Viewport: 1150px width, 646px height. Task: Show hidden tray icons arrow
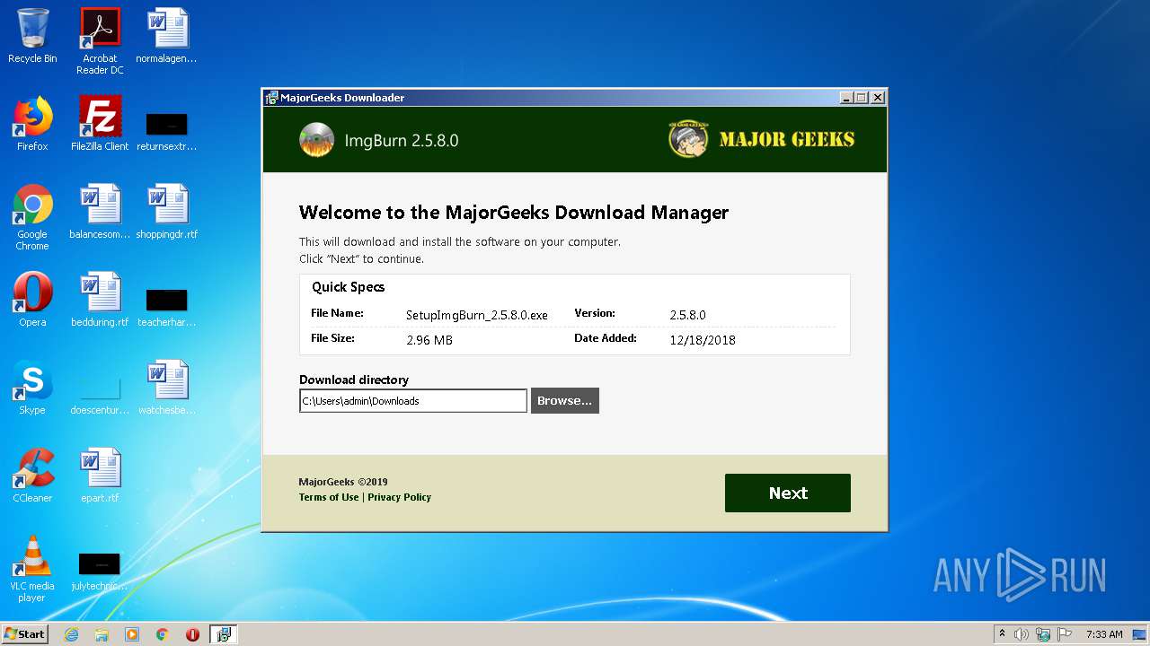(x=1002, y=634)
